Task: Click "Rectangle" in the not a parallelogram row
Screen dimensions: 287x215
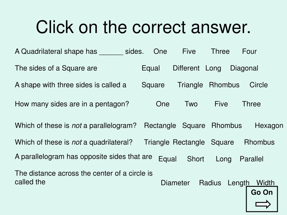Action: [x=160, y=126]
